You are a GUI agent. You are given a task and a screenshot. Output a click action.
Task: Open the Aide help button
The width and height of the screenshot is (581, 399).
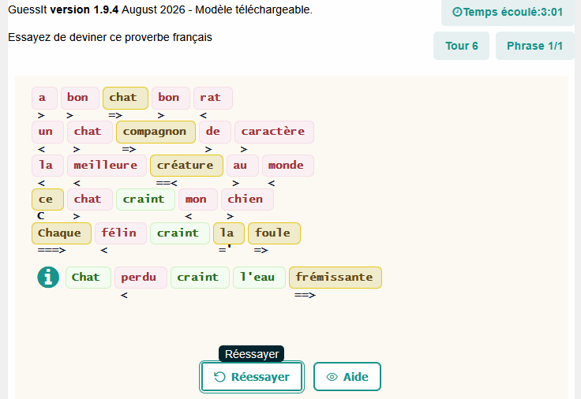click(347, 377)
